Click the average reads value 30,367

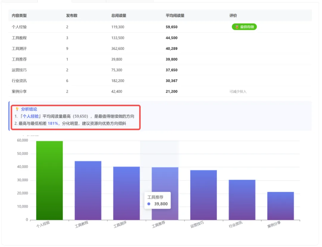pyautogui.click(x=171, y=81)
